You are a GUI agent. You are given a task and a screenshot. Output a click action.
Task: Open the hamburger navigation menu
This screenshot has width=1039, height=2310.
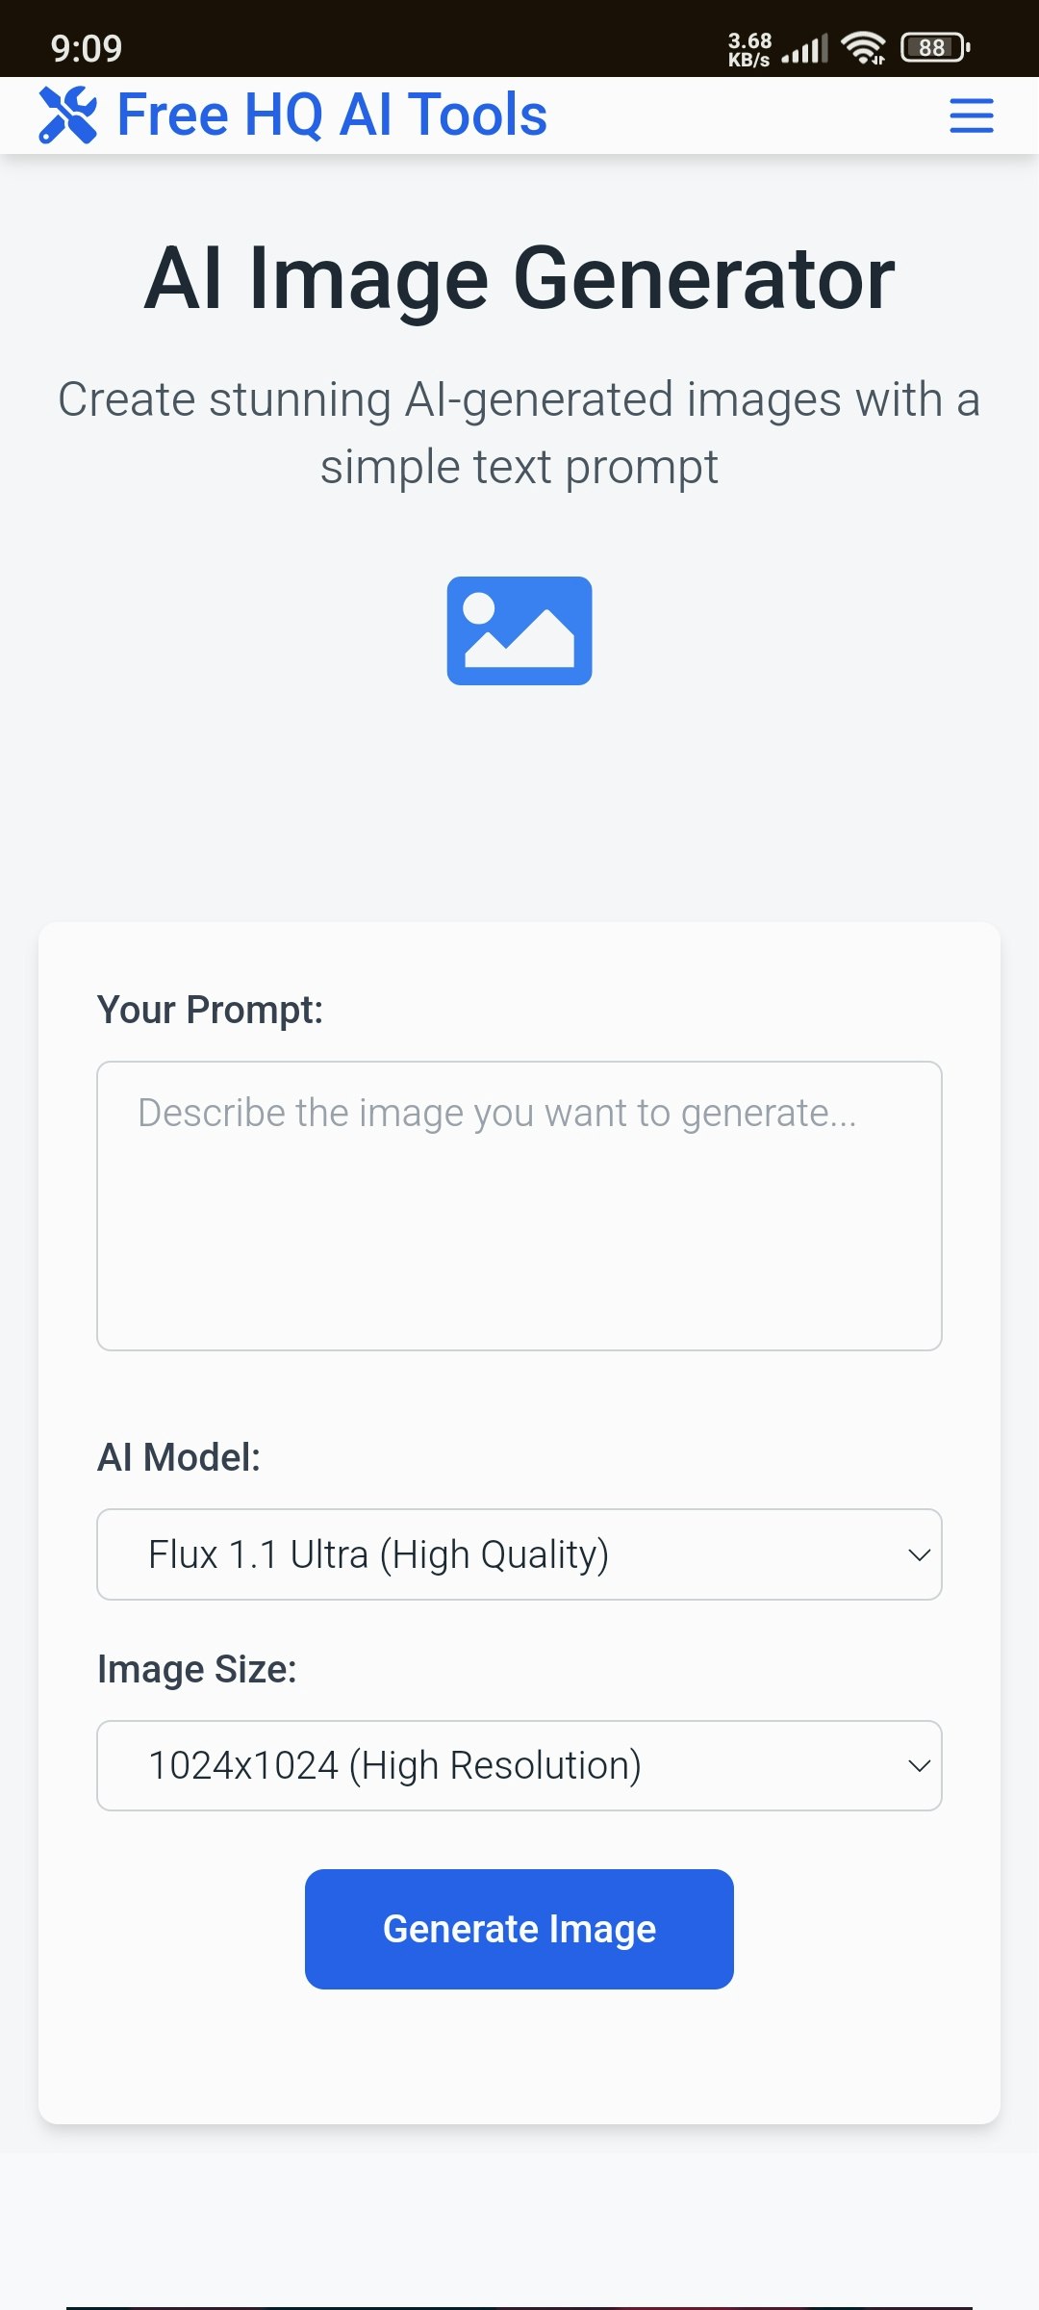pos(971,115)
